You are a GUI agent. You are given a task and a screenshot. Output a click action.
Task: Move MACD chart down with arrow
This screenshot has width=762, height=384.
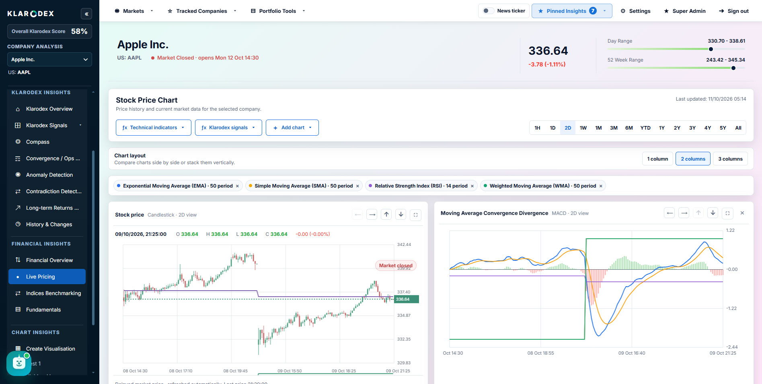pyautogui.click(x=713, y=213)
